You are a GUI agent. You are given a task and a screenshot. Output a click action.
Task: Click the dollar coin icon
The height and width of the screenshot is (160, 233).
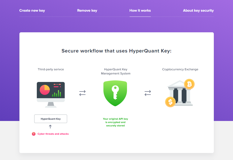pyautogui.click(x=171, y=102)
